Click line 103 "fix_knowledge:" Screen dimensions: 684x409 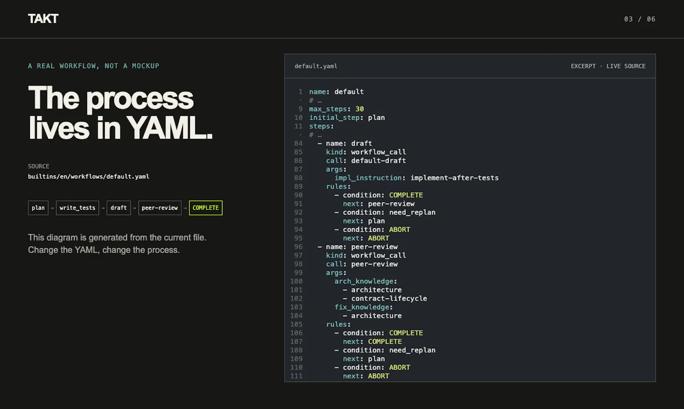(x=364, y=307)
